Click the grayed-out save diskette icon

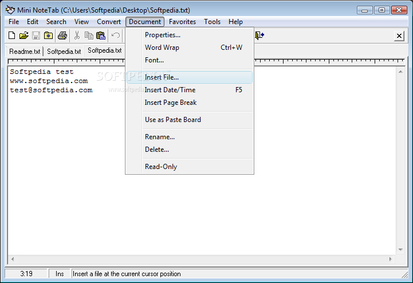coord(36,36)
